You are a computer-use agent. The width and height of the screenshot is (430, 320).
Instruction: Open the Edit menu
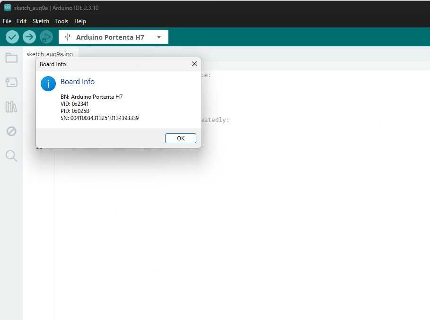[22, 21]
